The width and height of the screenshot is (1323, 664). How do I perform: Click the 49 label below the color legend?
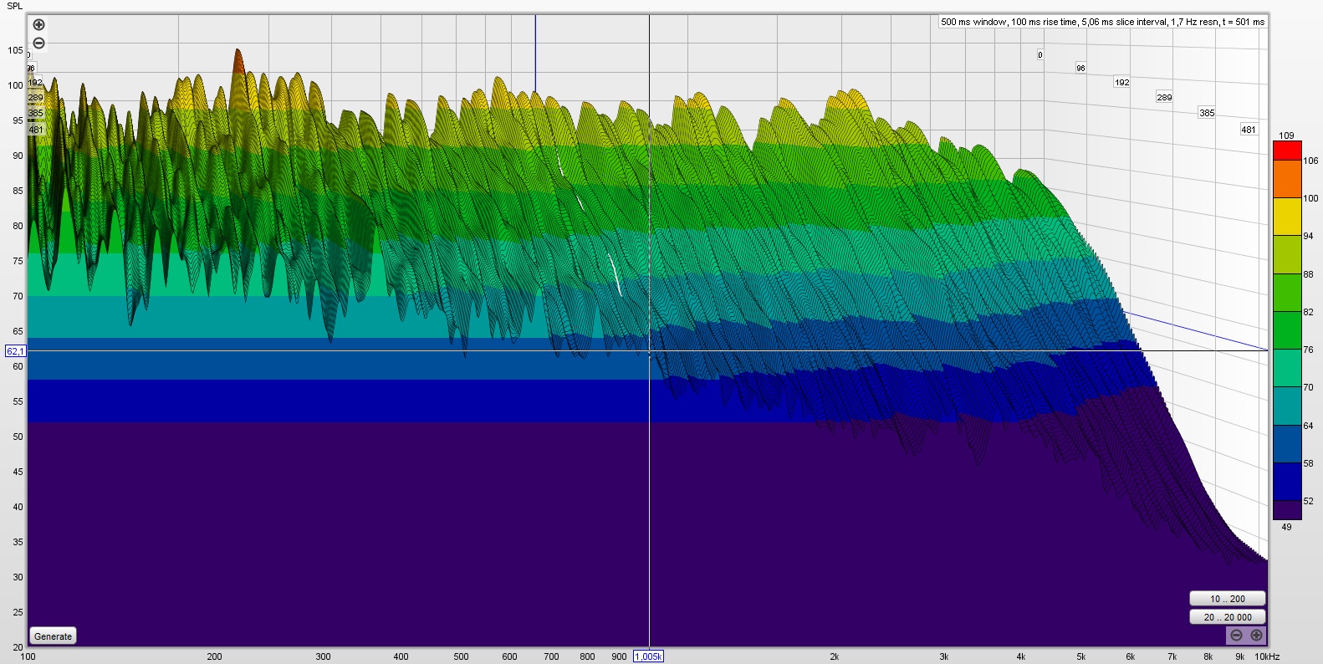point(1286,527)
